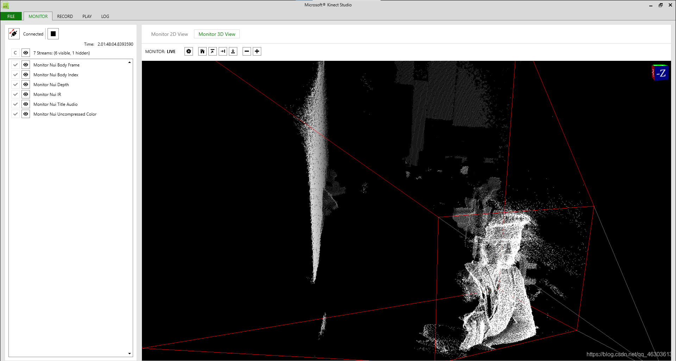Switch to the side view arrow icon
This screenshot has width=676, height=361.
click(x=223, y=51)
